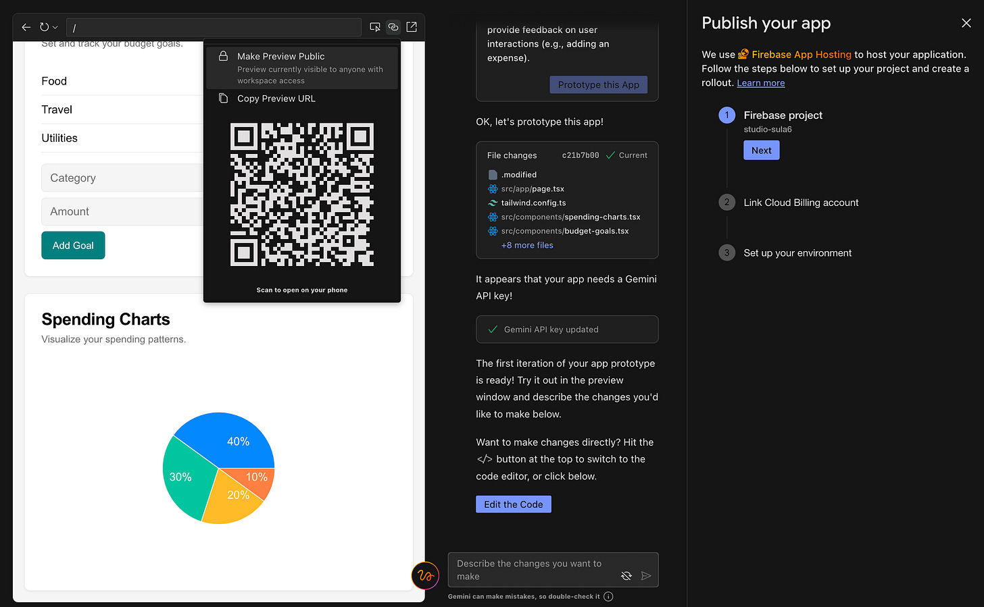Click the Current version status
984x607 pixels.
pyautogui.click(x=626, y=155)
